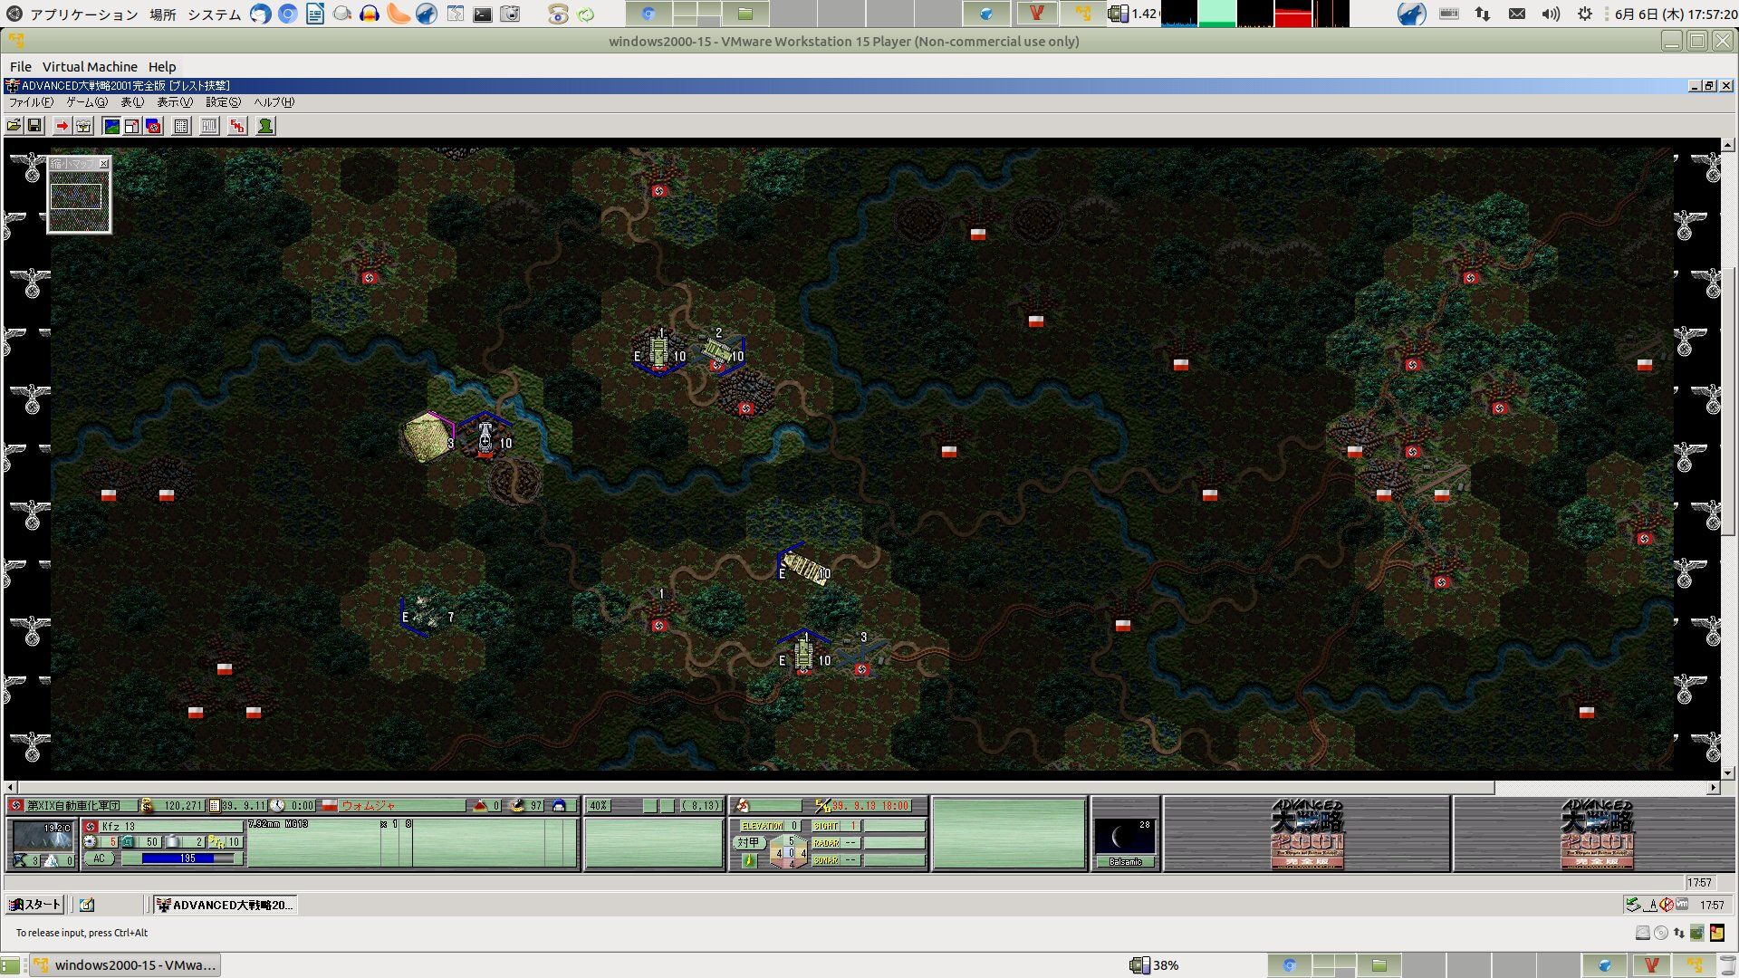This screenshot has width=1739, height=978.
Task: Open the screenshot camera launcher icon
Action: [511, 14]
